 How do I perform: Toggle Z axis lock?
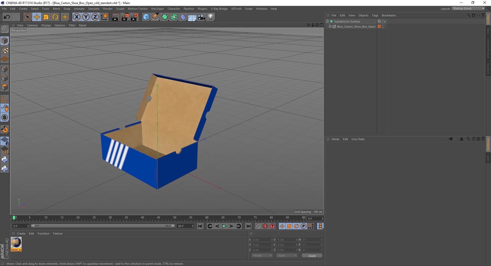[x=95, y=17]
